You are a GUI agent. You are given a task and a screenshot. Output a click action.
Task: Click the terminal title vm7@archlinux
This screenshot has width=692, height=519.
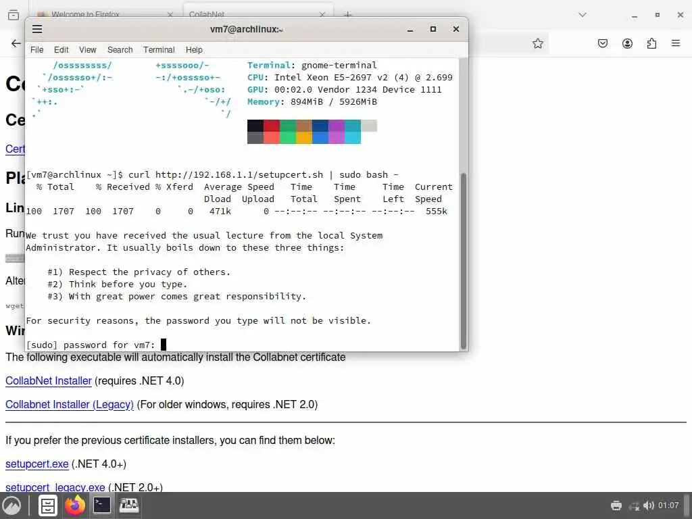pos(246,30)
